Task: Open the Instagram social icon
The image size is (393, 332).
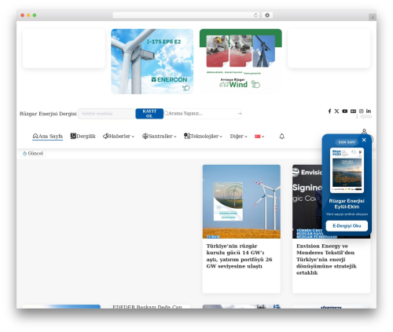Action: 362,111
